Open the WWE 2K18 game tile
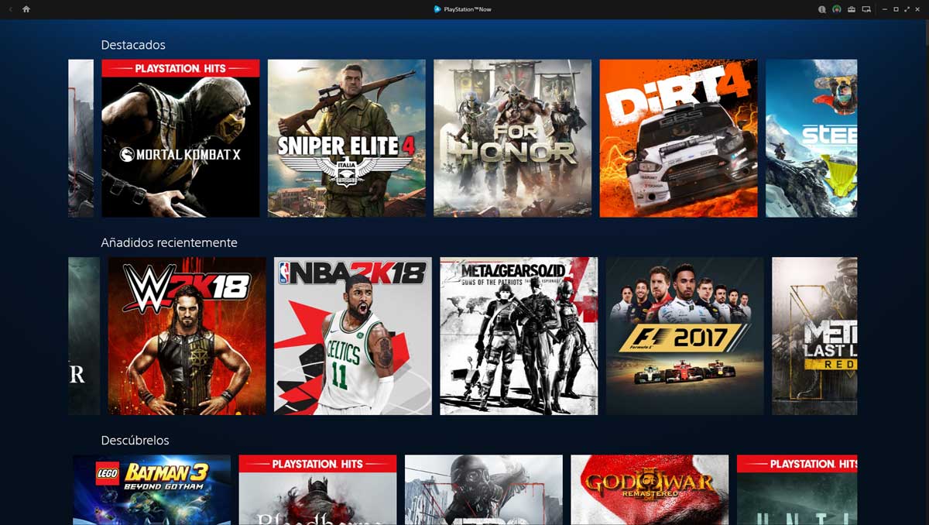929x525 pixels. (x=187, y=336)
